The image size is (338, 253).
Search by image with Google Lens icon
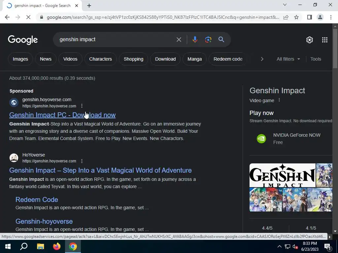pyautogui.click(x=208, y=40)
